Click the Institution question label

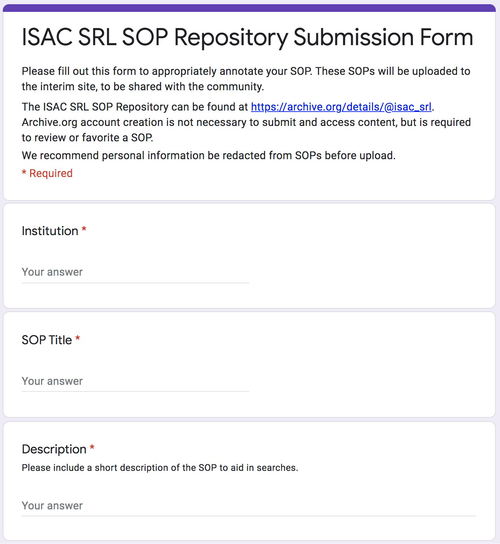tap(50, 231)
